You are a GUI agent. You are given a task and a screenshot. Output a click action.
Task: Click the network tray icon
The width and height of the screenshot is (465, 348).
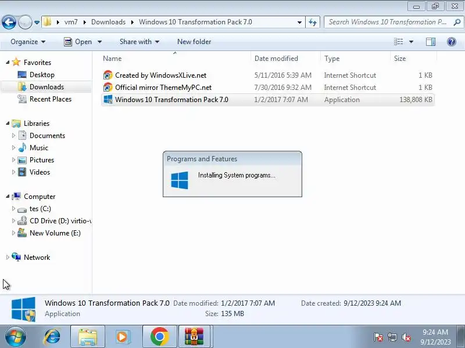(392, 337)
